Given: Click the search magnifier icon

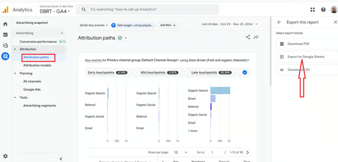Looking at the screenshot, I should point(84,9).
